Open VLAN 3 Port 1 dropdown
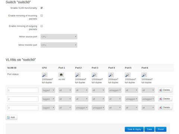The height and width of the screenshot is (134, 179). 65,108
